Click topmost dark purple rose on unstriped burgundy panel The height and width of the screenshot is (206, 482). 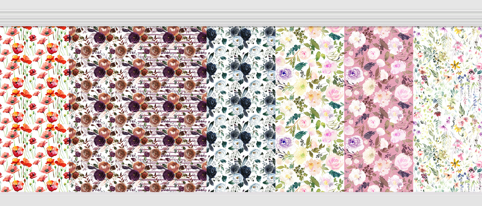[x=100, y=37]
